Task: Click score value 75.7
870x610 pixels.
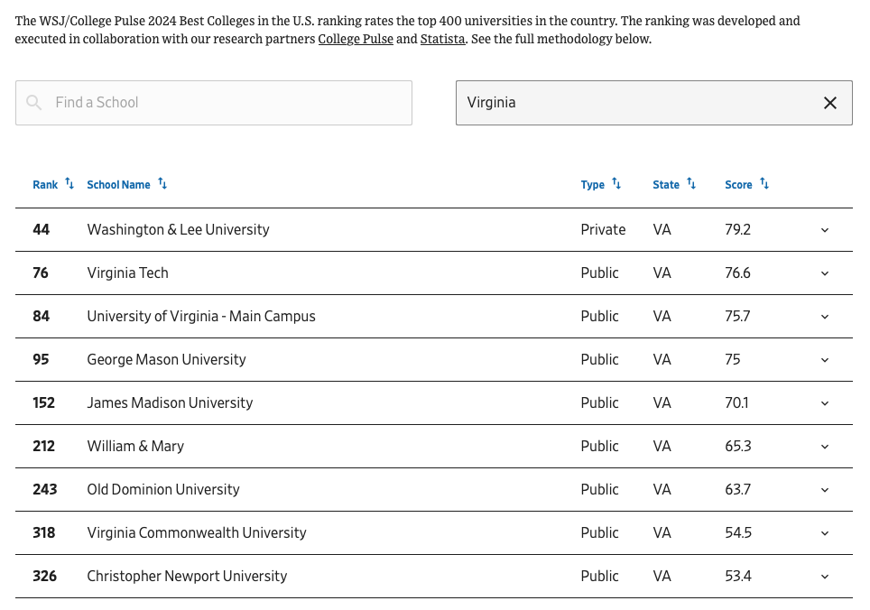Action: 737,316
